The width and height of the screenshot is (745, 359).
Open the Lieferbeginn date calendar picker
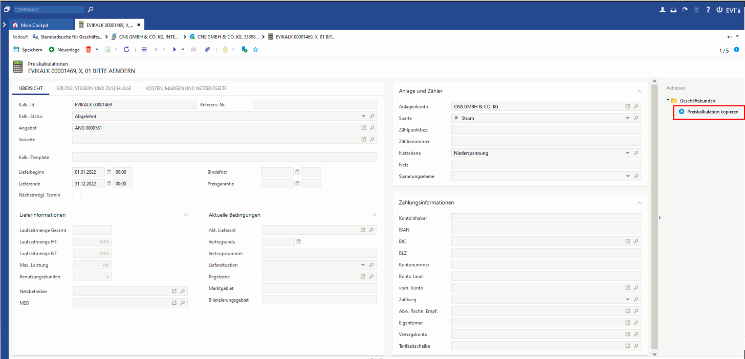[x=109, y=172]
